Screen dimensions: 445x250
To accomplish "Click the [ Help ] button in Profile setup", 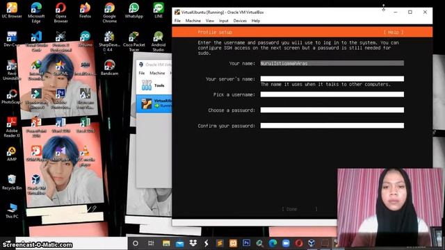I will point(394,33).
